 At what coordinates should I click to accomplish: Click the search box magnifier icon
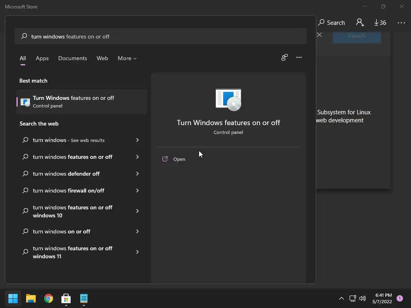coord(24,36)
